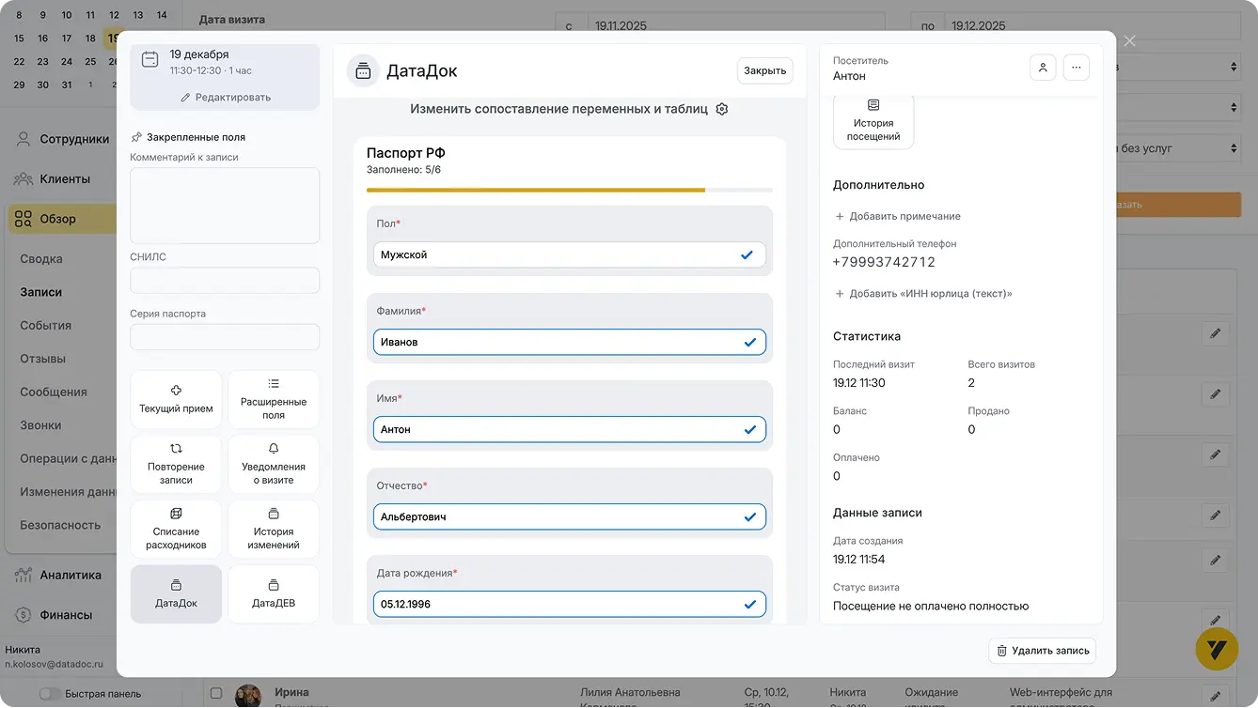Open the 'без услуг' dropdown in the background
Image resolution: width=1258 pixels, height=708 pixels.
[1177, 148]
